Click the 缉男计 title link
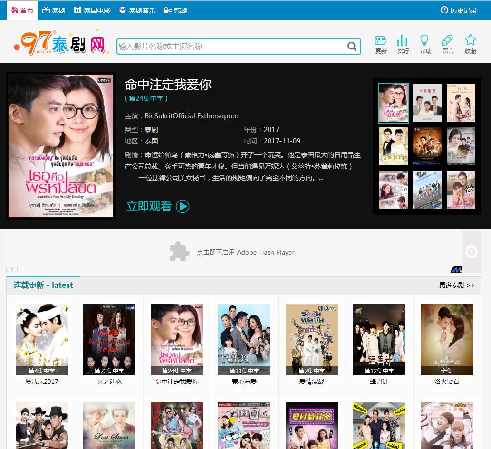 tap(379, 382)
